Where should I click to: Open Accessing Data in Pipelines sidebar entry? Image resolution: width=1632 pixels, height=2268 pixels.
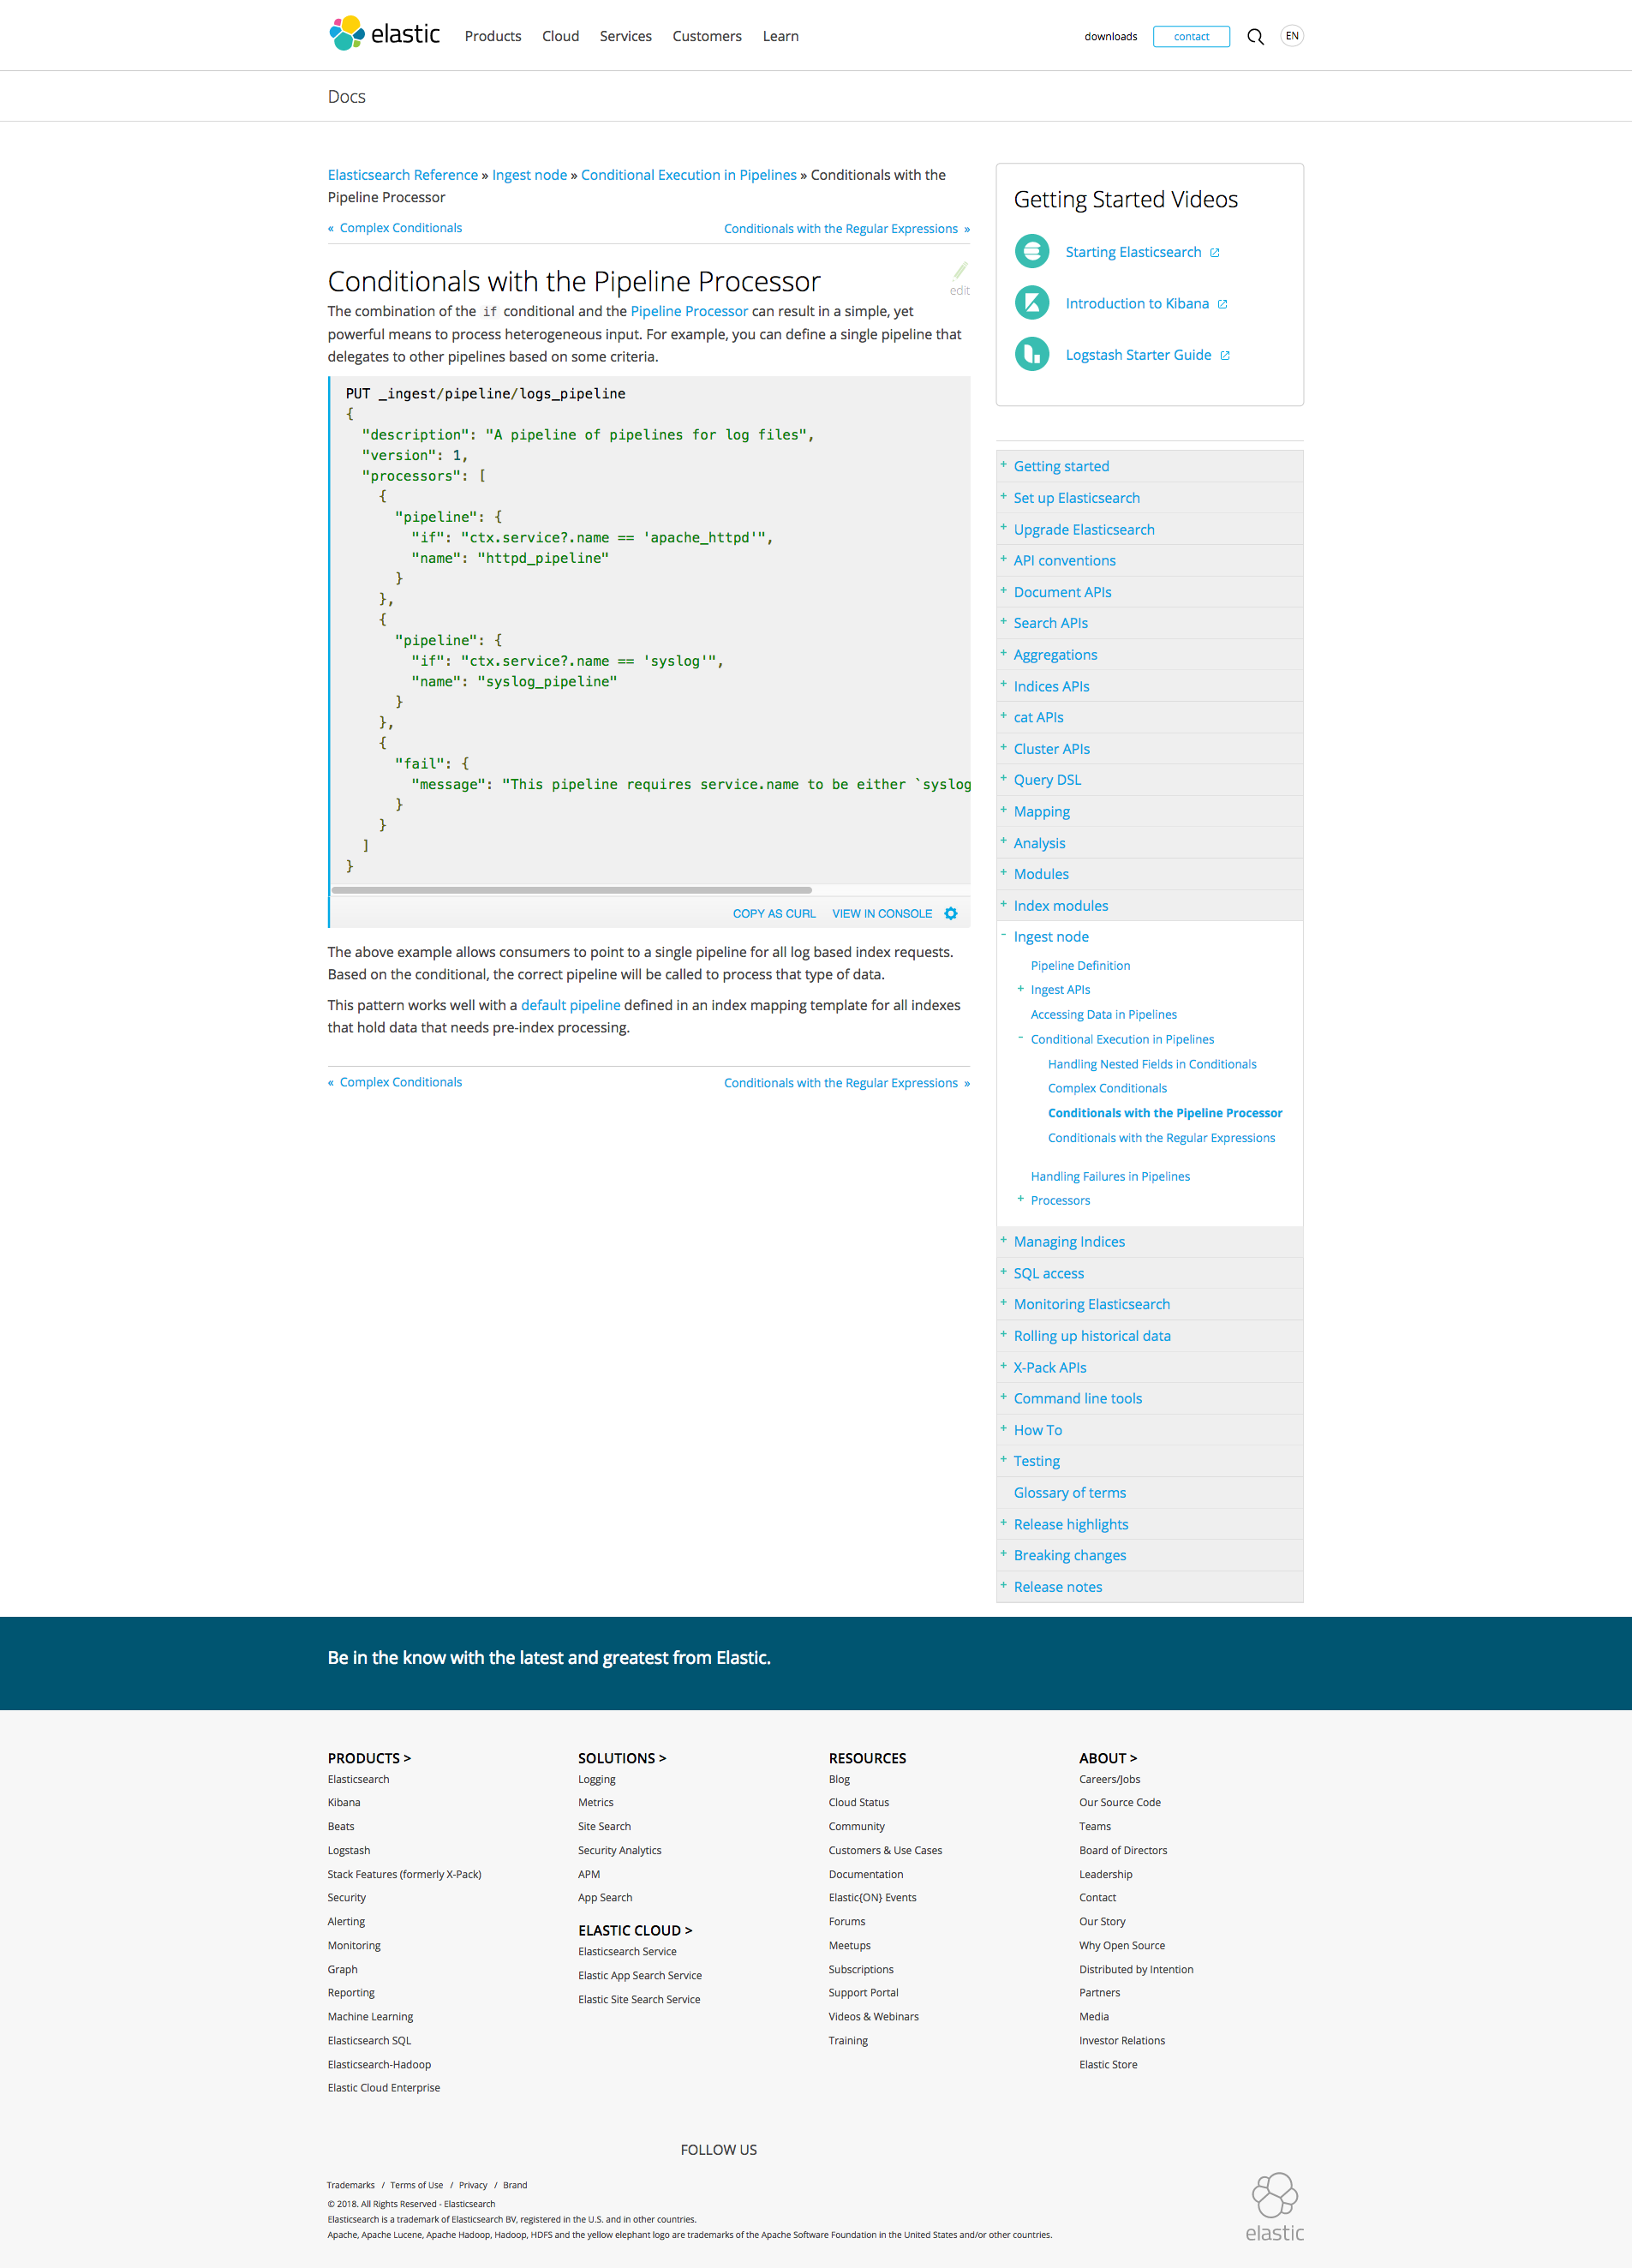(x=1103, y=1015)
